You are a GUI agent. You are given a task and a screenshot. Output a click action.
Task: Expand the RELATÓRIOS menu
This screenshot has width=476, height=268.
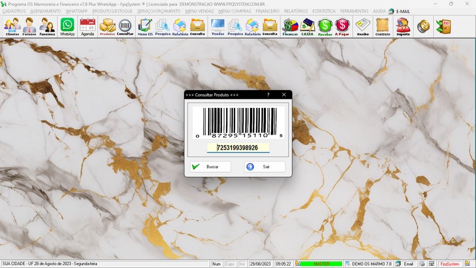(x=296, y=11)
